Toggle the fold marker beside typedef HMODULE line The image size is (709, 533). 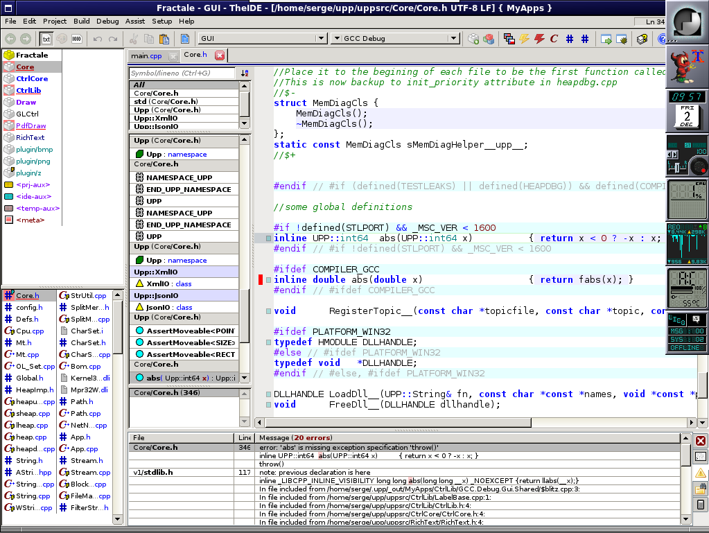click(268, 342)
